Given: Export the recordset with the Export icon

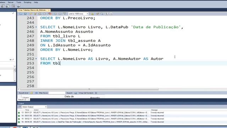Looking at the screenshot, I should click(76, 93).
